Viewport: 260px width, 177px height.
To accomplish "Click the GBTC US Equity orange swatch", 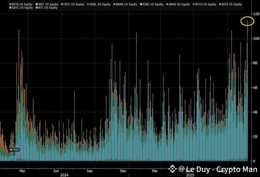I will (10, 8).
